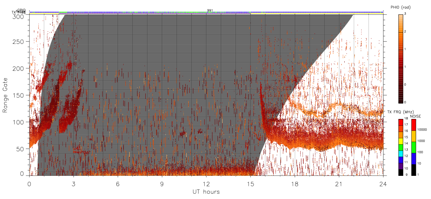This screenshot has width=431, height=199.
Task: Pick the black 9–10 MHz swatch in TX FRQ legend
Action: (x=400, y=172)
